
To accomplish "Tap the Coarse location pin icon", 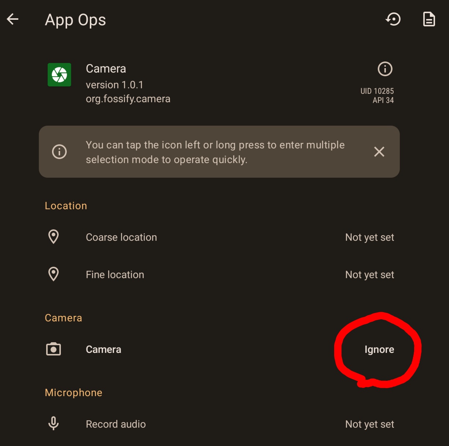I will click(54, 237).
